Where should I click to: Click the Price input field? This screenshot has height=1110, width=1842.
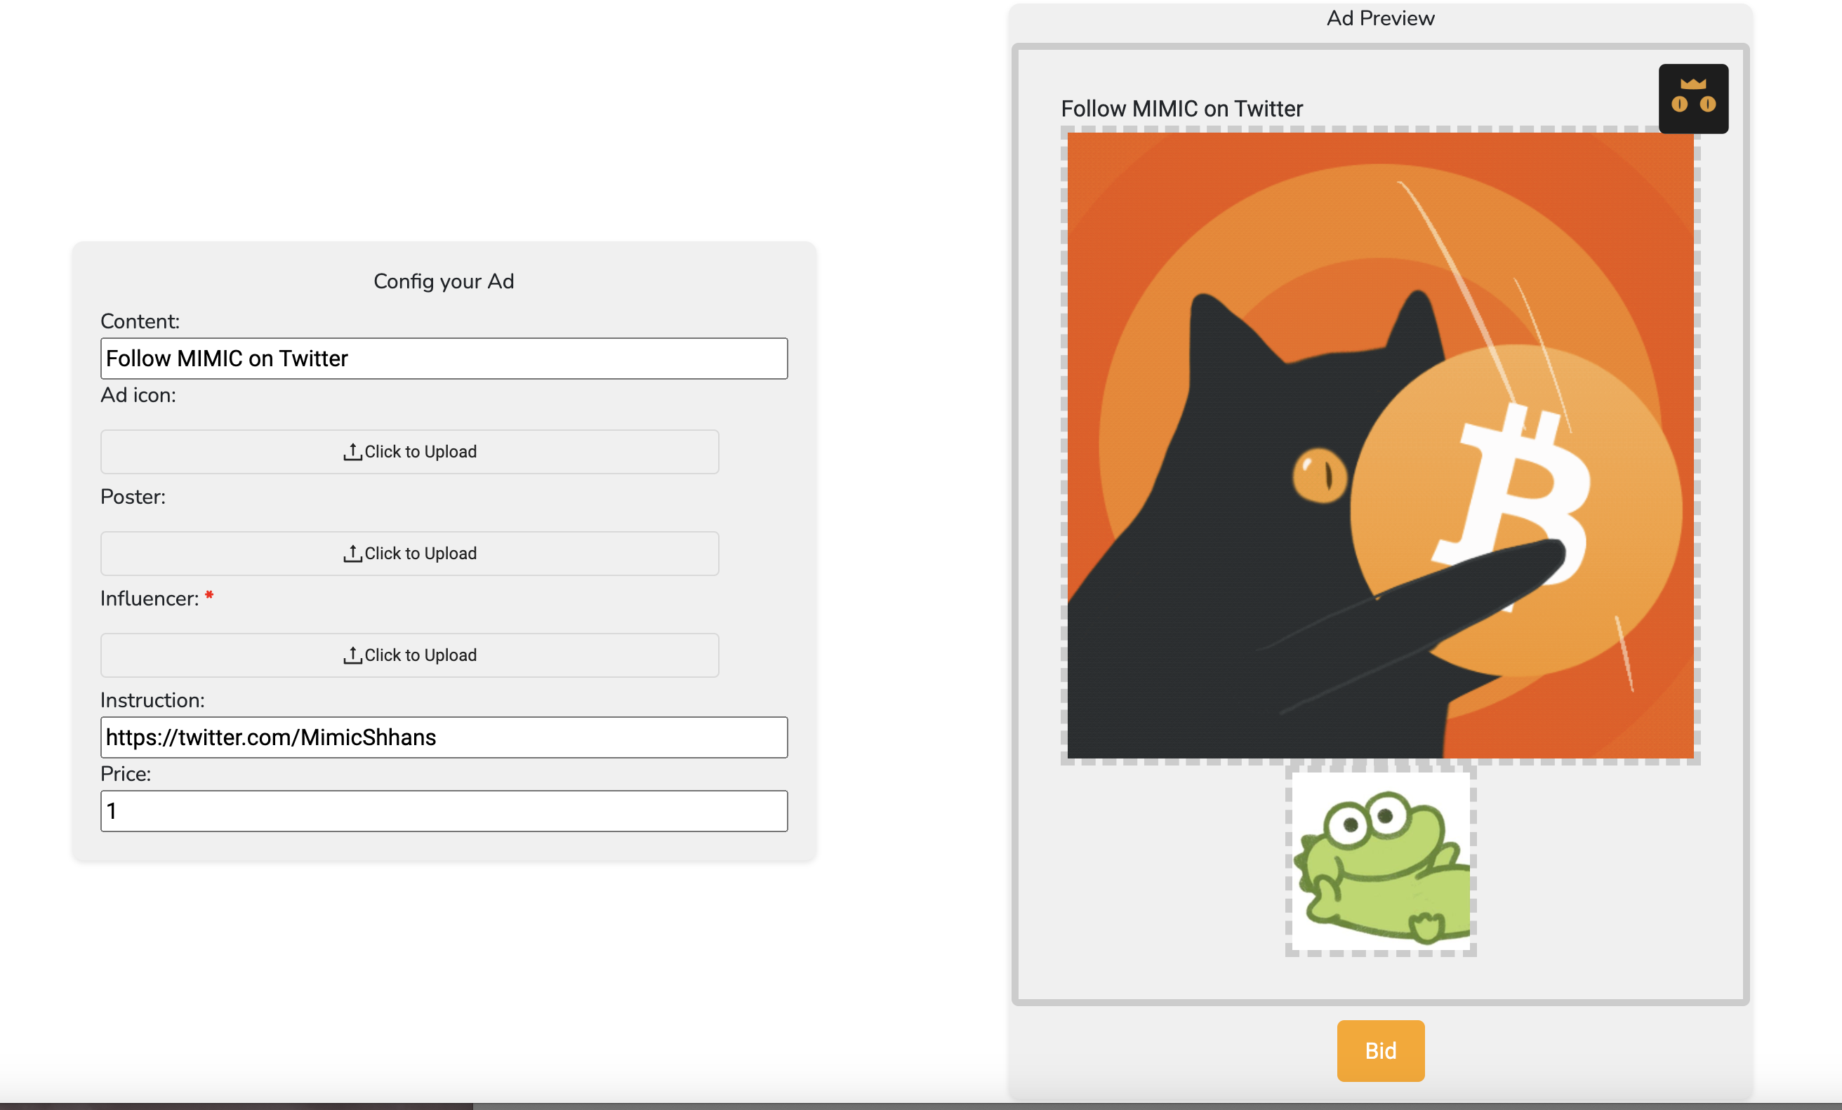point(444,810)
